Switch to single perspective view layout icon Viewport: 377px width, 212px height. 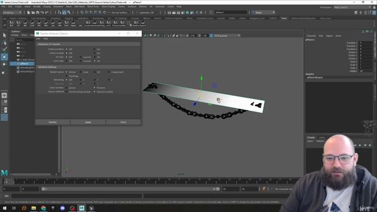(4, 95)
